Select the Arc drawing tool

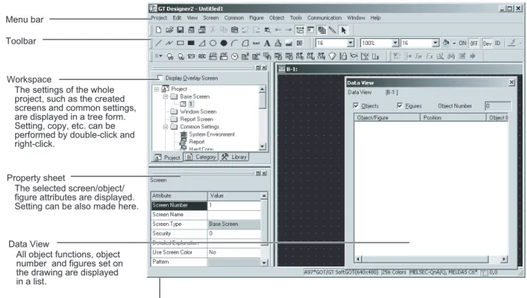[234, 43]
